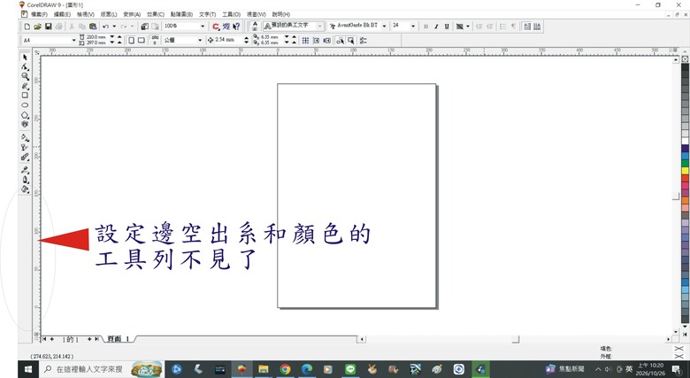This screenshot has width=690, height=378.
Task: Select the Rectangle tool
Action: [x=25, y=95]
